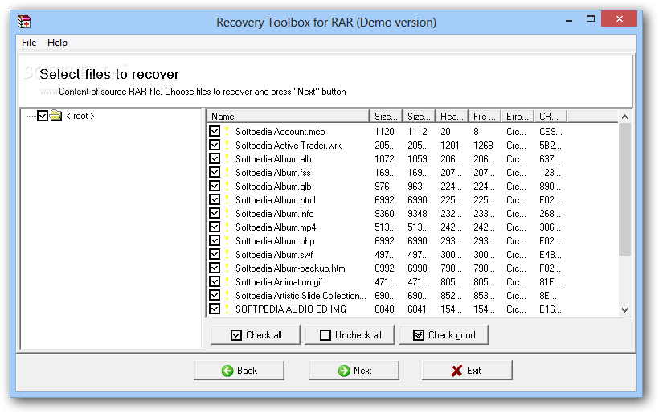
Task: Select the SOFTPEDIA AUDIO CD.IMG file name
Action: click(x=291, y=309)
